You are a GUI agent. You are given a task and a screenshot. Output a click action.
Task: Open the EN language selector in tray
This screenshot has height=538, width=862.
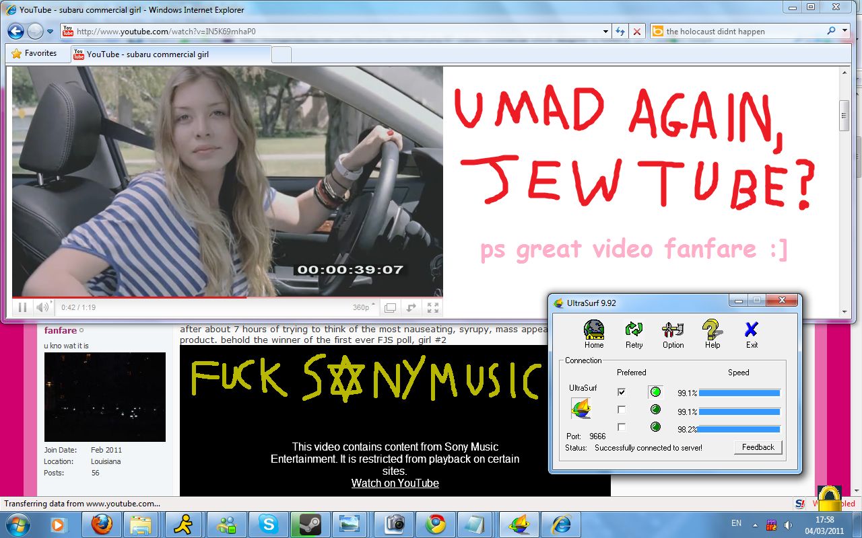(x=736, y=523)
